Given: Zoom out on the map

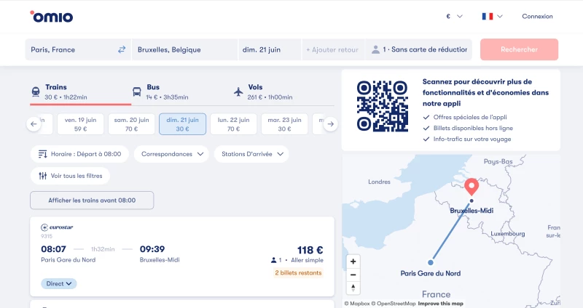Looking at the screenshot, I should [x=353, y=275].
